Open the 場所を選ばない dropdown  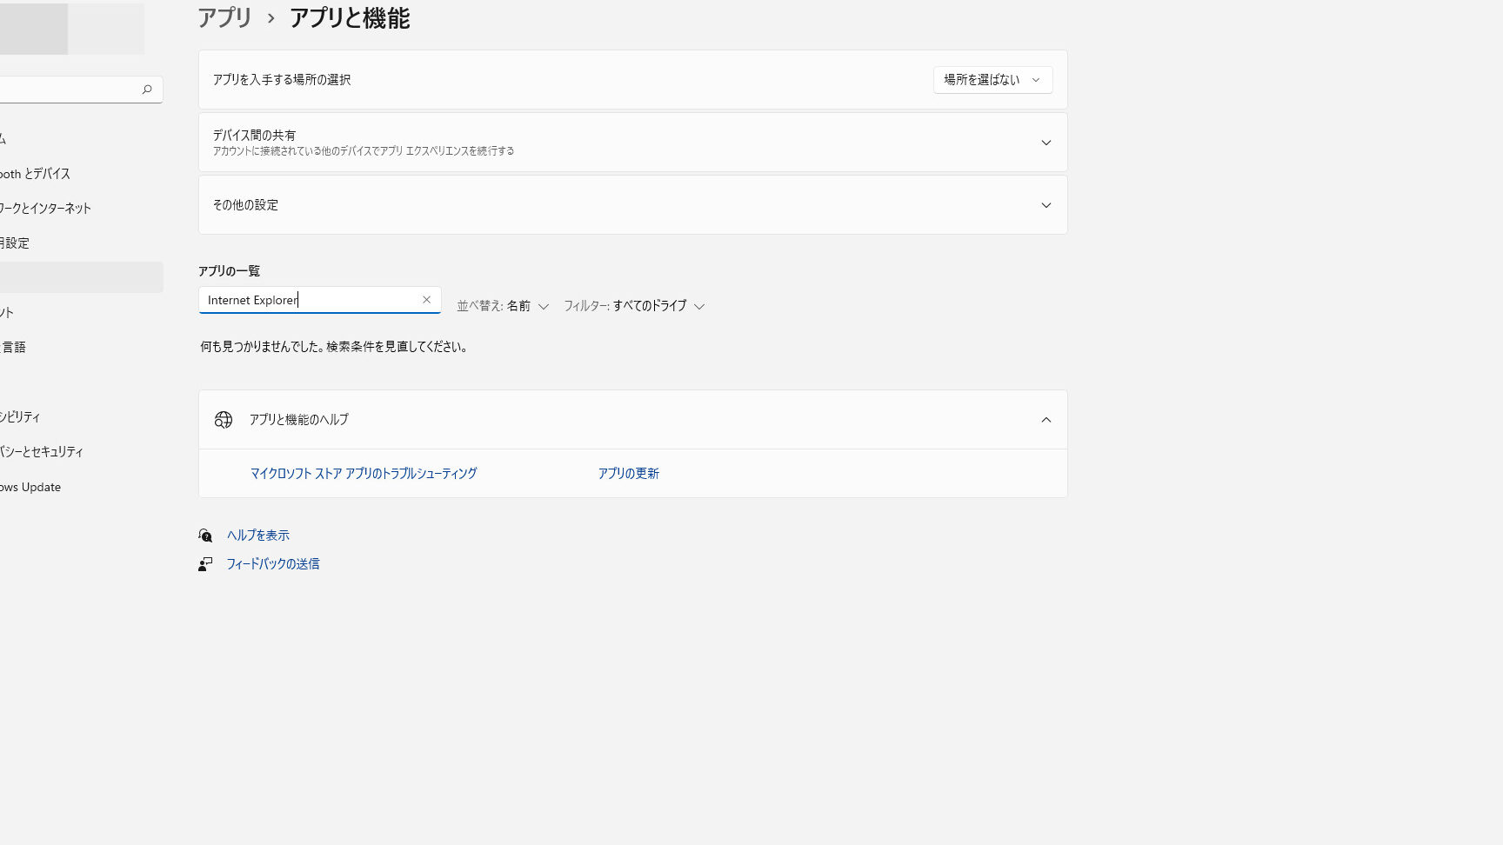coord(992,80)
